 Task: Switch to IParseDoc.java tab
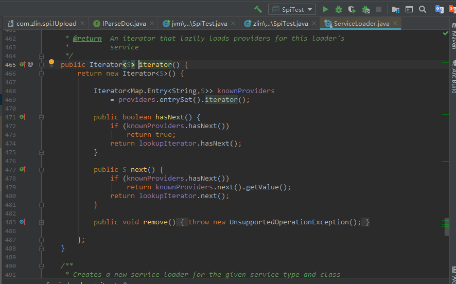pyautogui.click(x=124, y=24)
